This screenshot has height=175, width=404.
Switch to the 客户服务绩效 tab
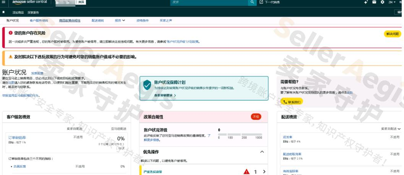click(x=39, y=21)
